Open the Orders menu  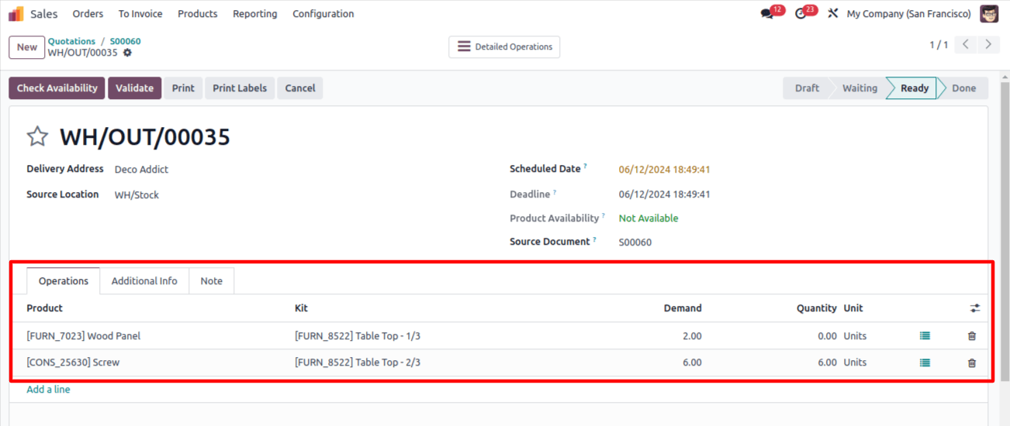click(88, 14)
